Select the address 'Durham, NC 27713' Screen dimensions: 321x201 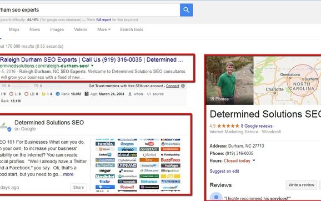[246, 146]
